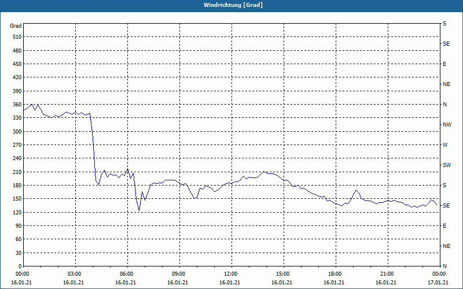Select the 240 y-axis value
The width and height of the screenshot is (463, 289).
pos(17,158)
